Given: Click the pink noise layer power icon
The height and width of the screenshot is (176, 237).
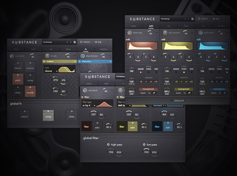Looking at the screenshot, I should pyautogui.click(x=199, y=32).
